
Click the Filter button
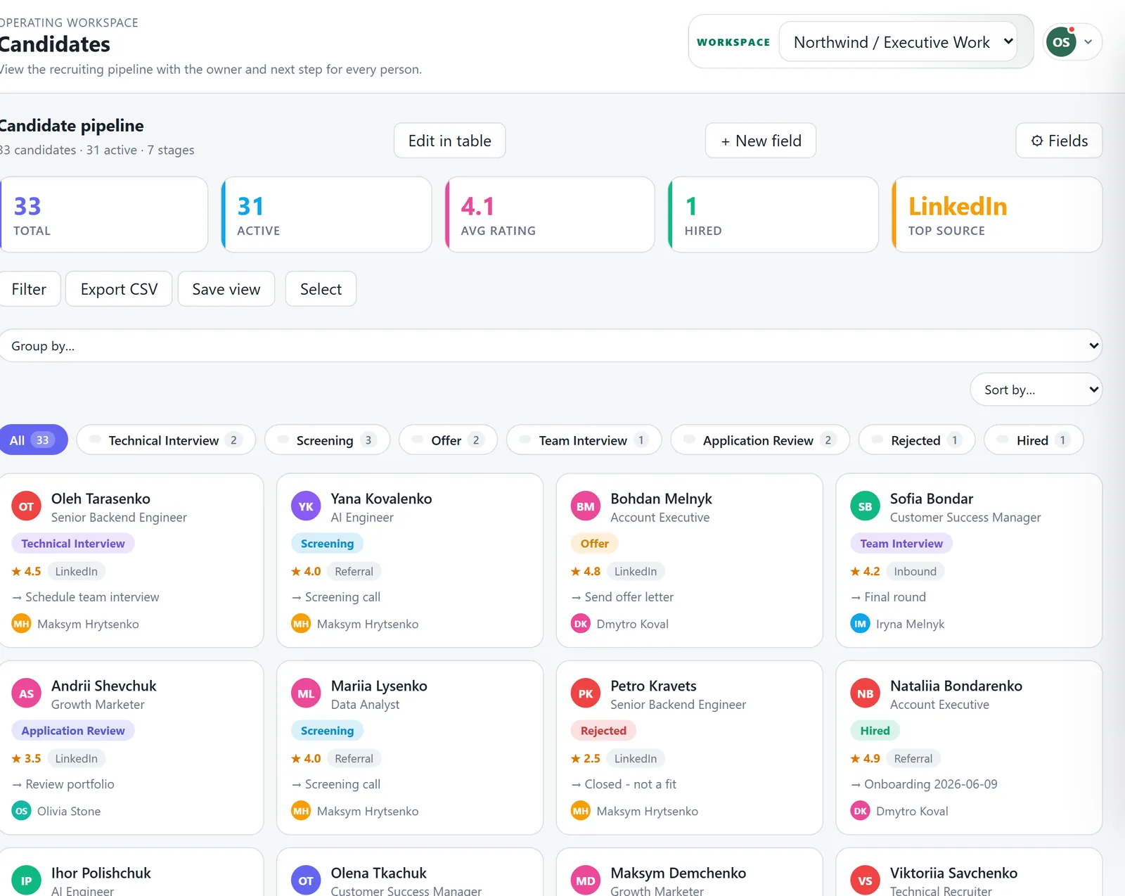click(x=29, y=289)
